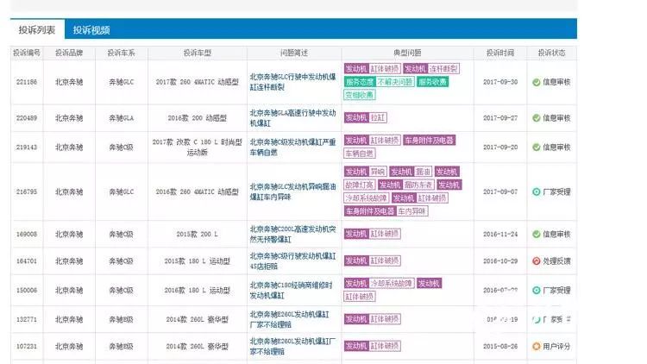Click orange 用户评分 status icon for complaint 107231
This screenshot has width=647, height=364.
pyautogui.click(x=536, y=346)
